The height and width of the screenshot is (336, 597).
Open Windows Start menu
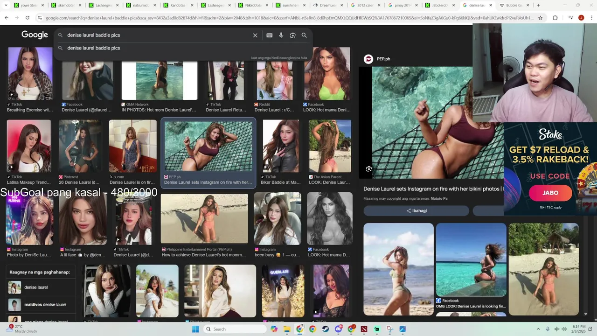(195, 329)
